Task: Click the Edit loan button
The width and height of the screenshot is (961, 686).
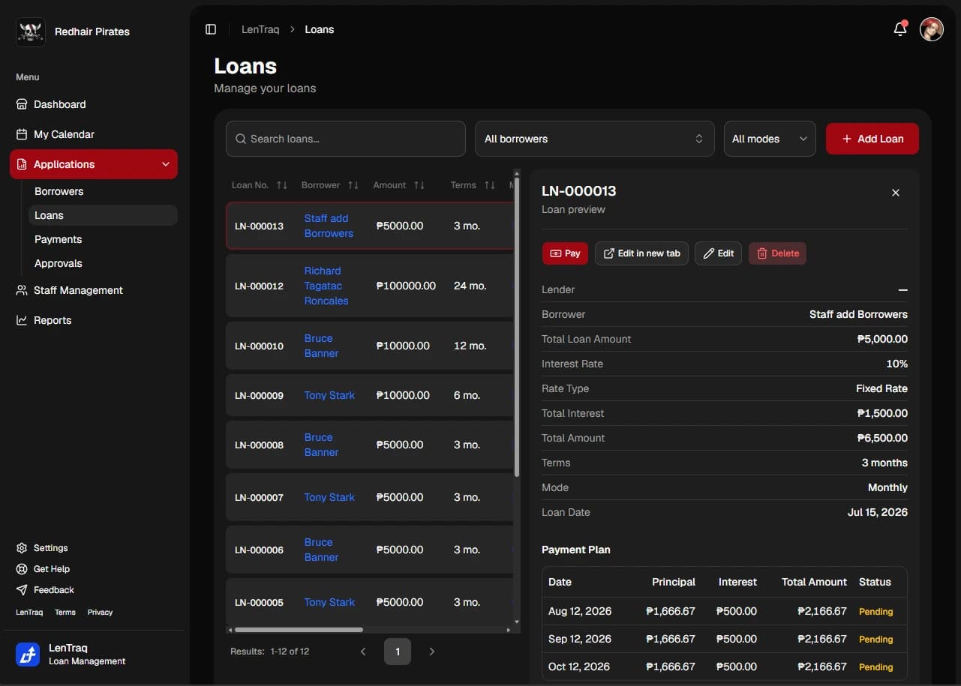Action: (718, 253)
